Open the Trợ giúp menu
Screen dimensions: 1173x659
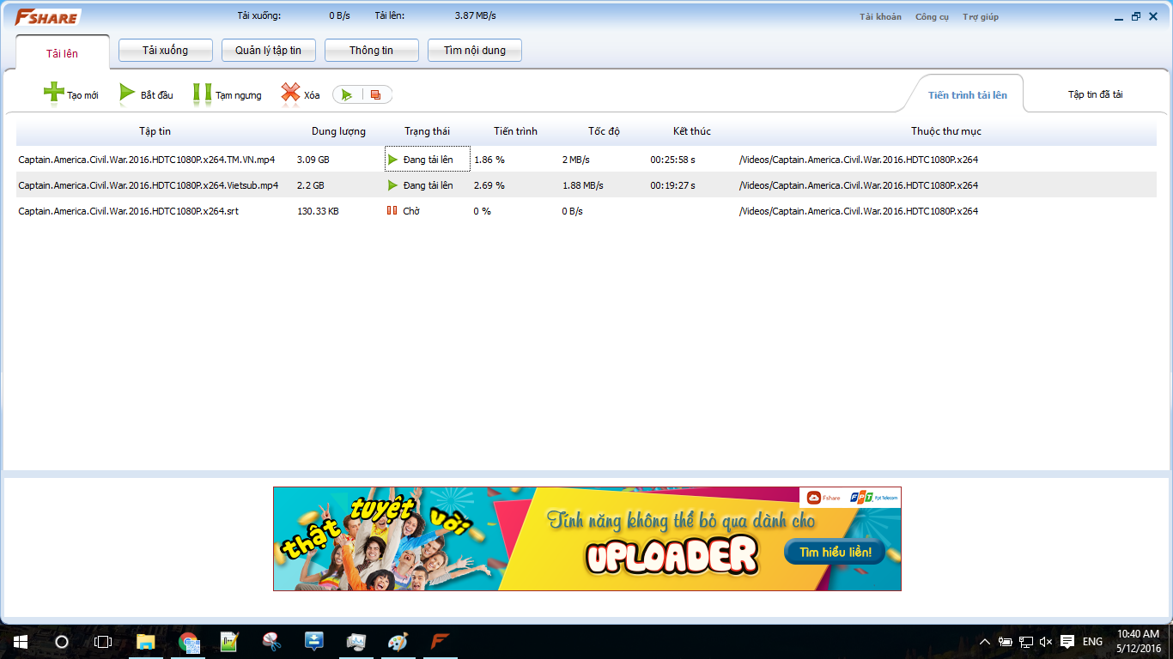(x=980, y=16)
